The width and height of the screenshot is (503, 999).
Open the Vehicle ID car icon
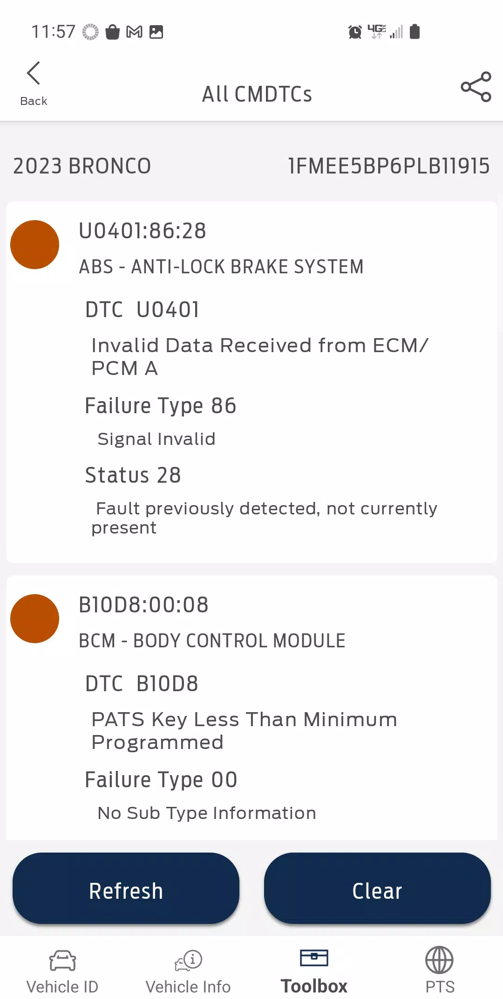point(62,960)
